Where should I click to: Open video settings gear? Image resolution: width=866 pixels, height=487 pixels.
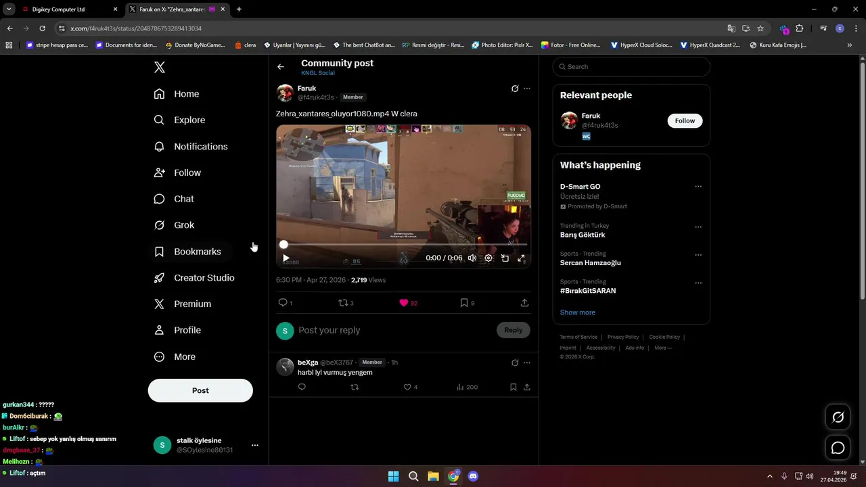point(488,258)
